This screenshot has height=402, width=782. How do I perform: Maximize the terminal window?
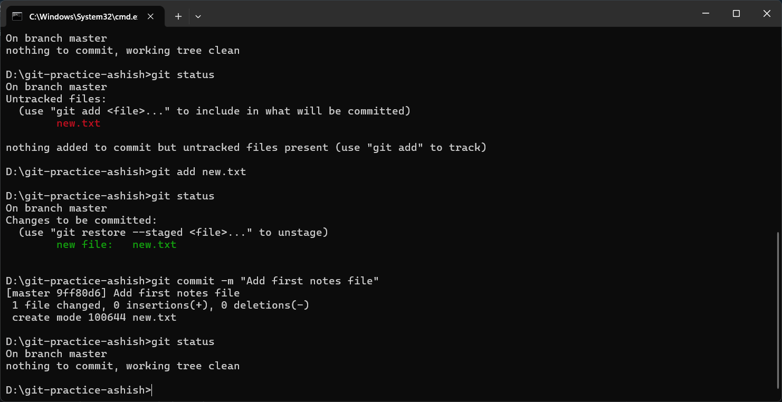click(736, 14)
